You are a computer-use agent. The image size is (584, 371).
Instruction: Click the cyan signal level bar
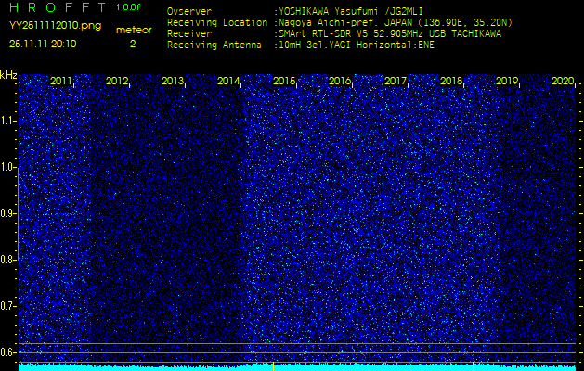pos(297,367)
